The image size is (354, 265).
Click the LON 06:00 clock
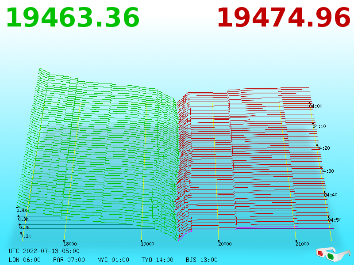25,260
